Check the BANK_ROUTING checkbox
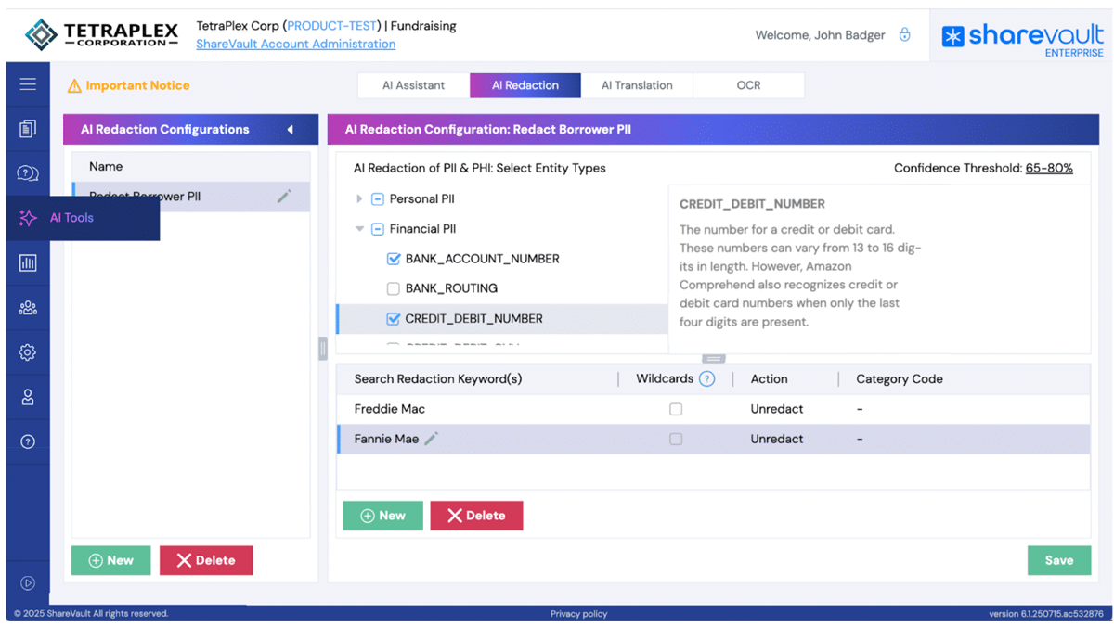Viewport: 1114px width, 626px height. (x=394, y=288)
